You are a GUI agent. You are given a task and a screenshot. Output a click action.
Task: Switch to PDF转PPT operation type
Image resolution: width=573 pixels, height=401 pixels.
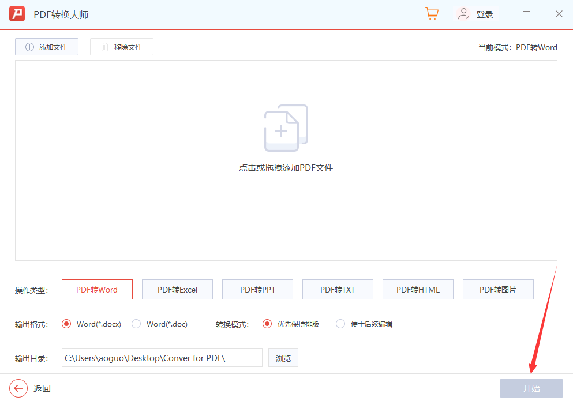(x=257, y=290)
